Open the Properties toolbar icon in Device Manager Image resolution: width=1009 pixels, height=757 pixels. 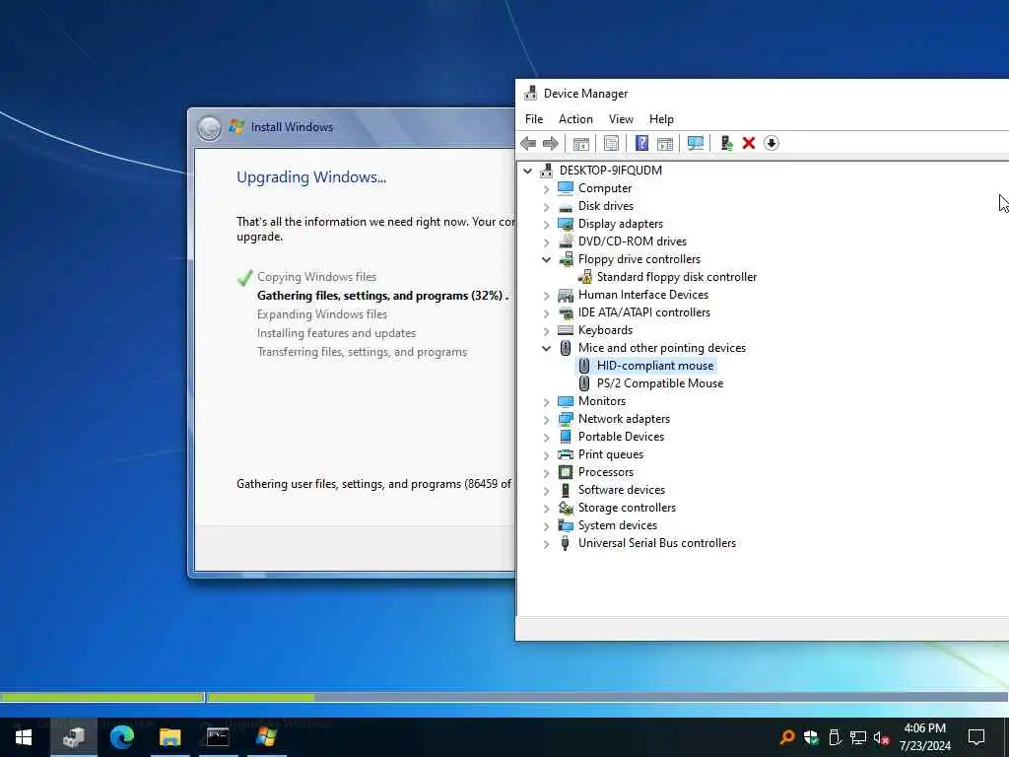(611, 143)
